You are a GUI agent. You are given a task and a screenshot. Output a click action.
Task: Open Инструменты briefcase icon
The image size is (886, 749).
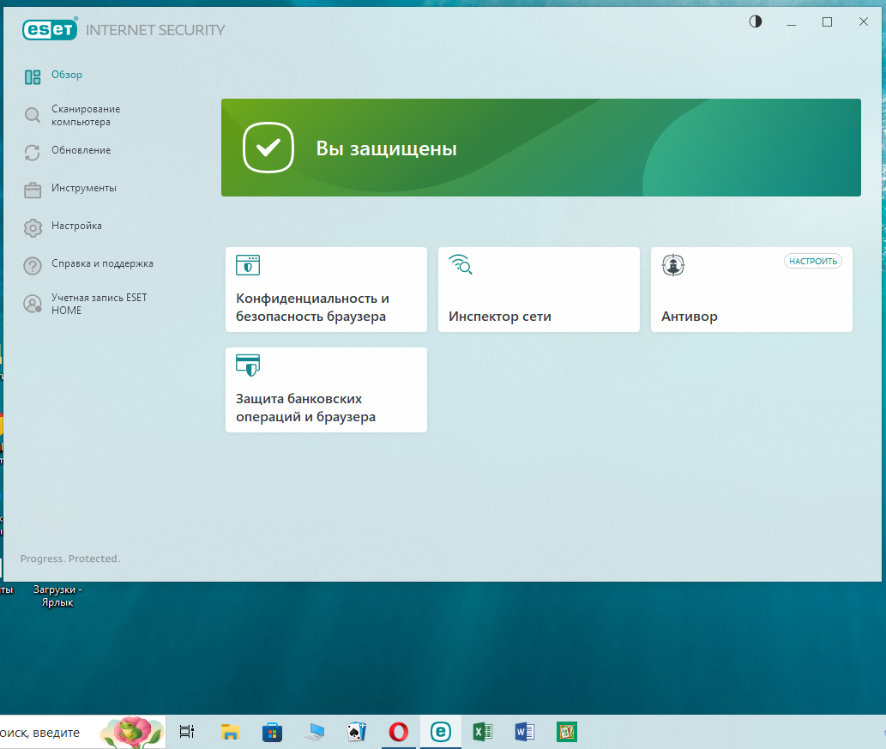[33, 190]
